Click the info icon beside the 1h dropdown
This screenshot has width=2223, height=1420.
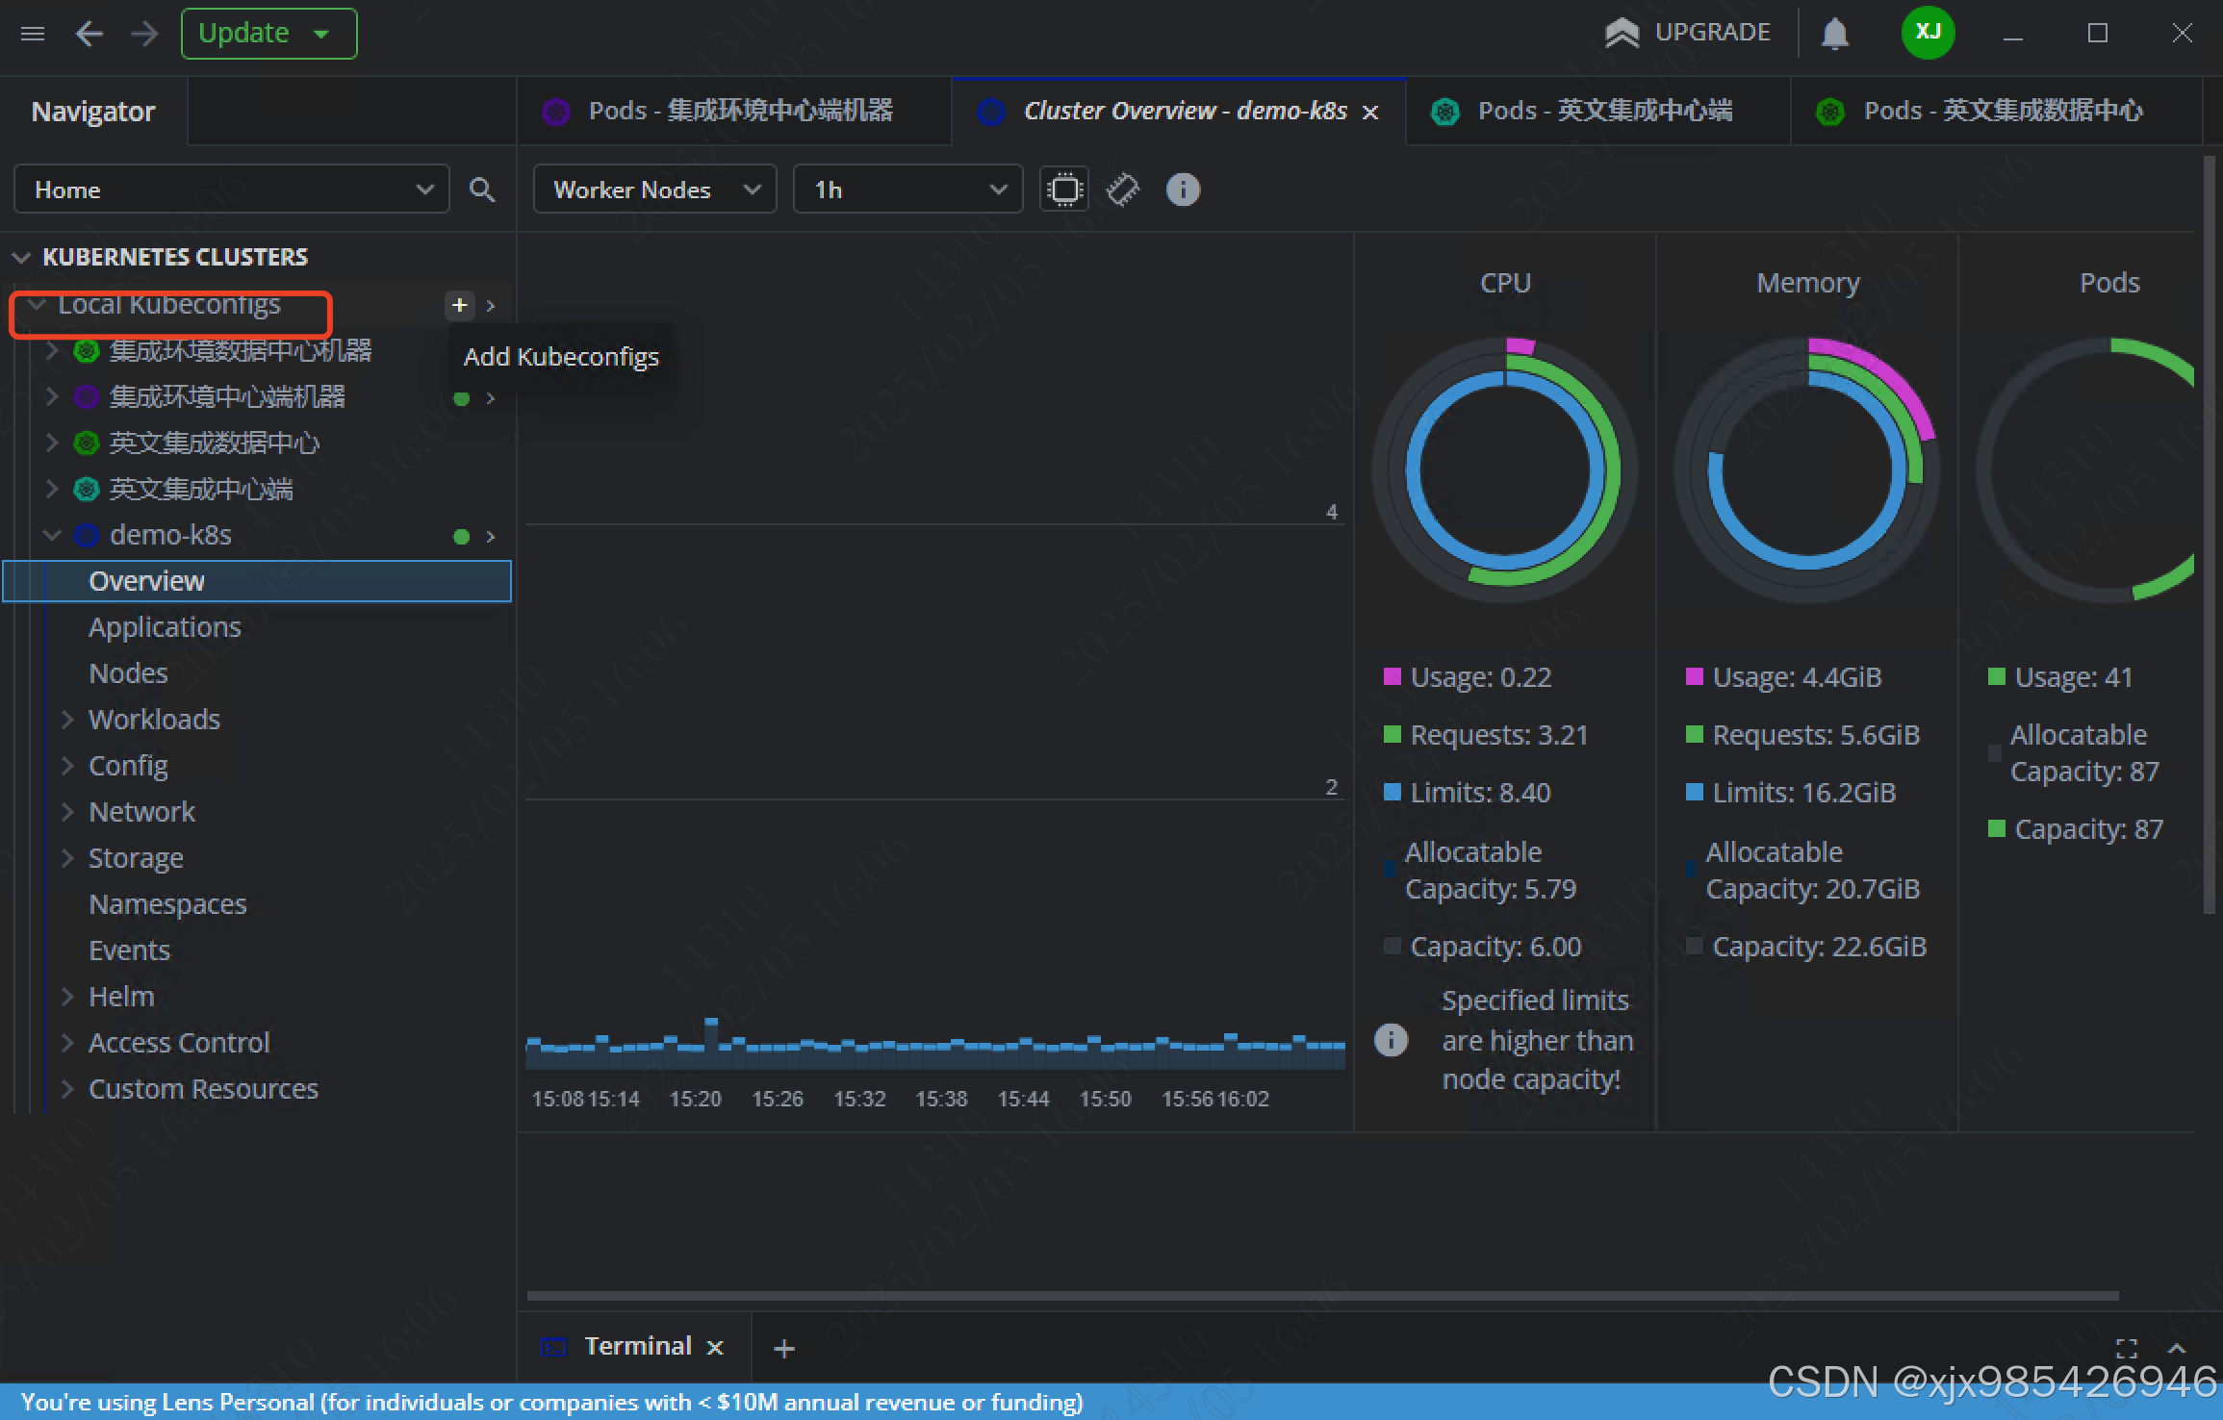pyautogui.click(x=1183, y=190)
